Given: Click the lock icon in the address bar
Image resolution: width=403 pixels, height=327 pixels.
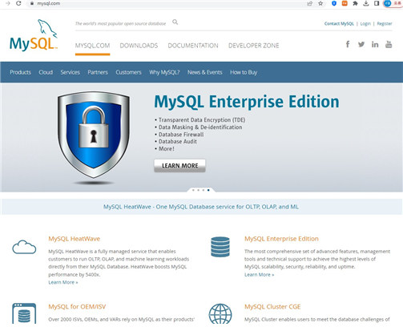Looking at the screenshot, I should tap(32, 3).
